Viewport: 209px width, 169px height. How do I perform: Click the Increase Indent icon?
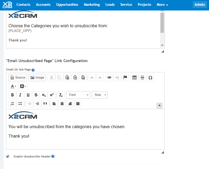click(37, 103)
